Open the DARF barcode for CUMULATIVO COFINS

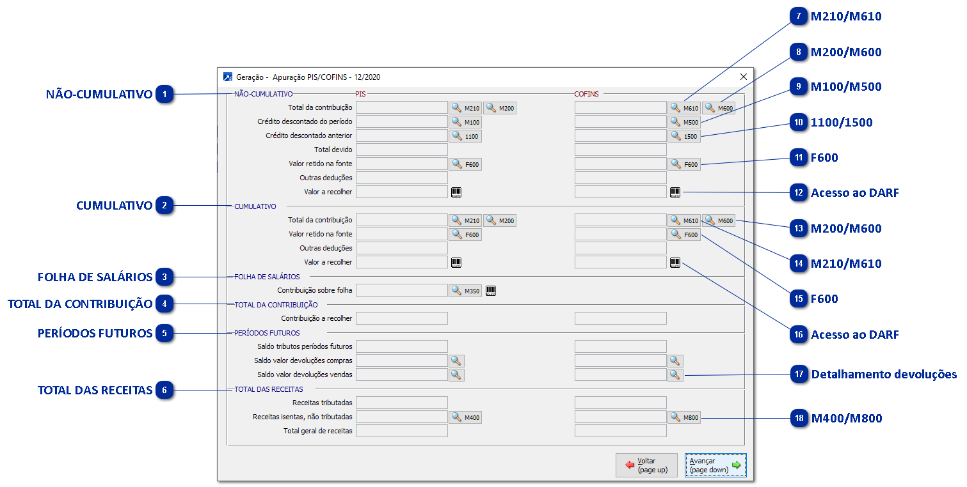click(x=675, y=262)
